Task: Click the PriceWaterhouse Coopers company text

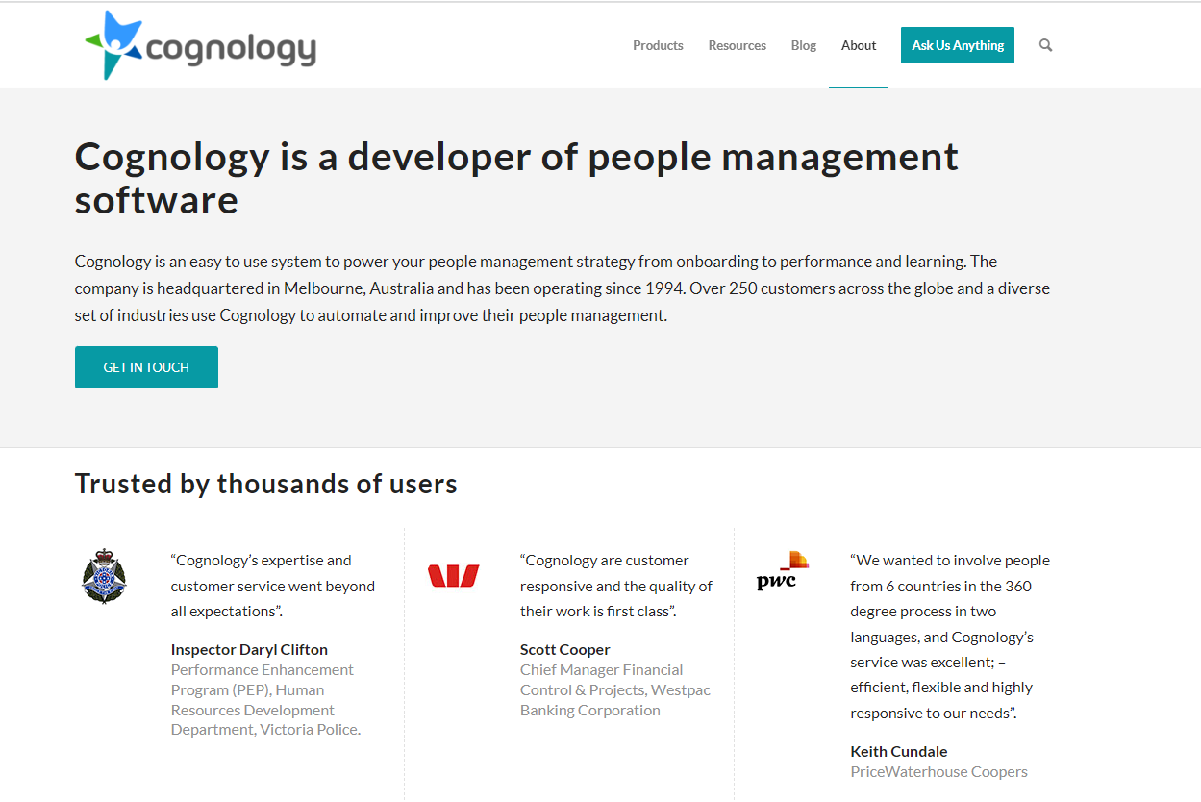Action: click(x=938, y=771)
